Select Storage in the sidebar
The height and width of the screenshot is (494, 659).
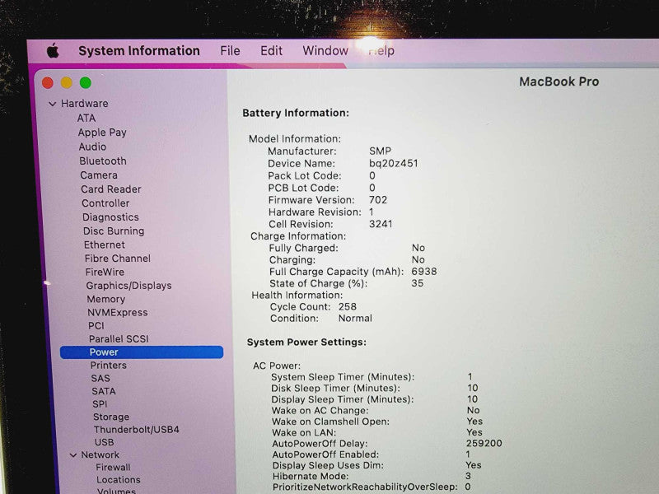pos(111,417)
